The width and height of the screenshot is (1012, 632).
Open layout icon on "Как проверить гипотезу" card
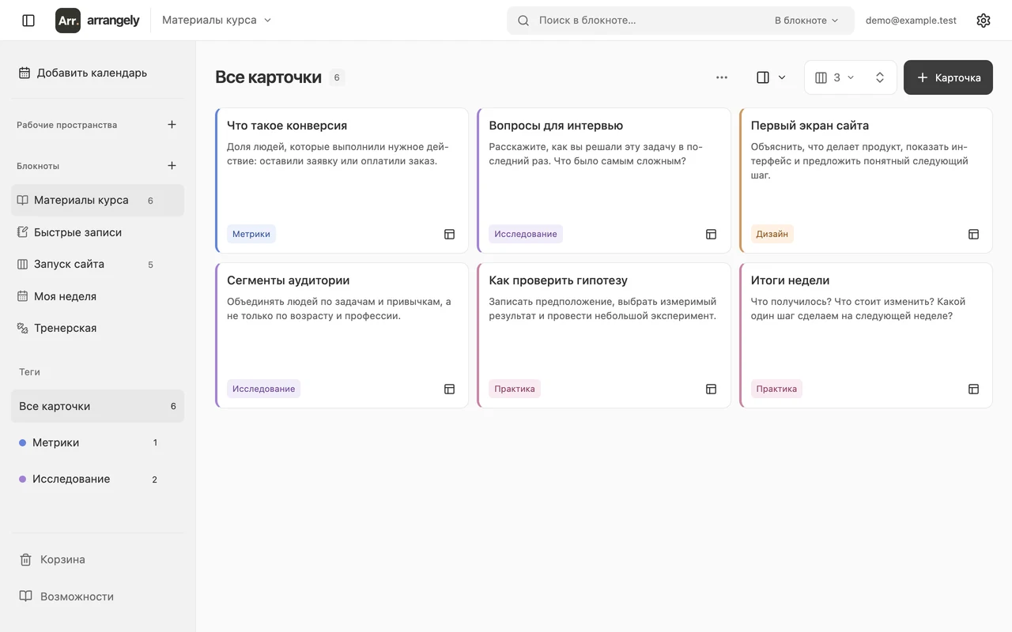tap(711, 389)
